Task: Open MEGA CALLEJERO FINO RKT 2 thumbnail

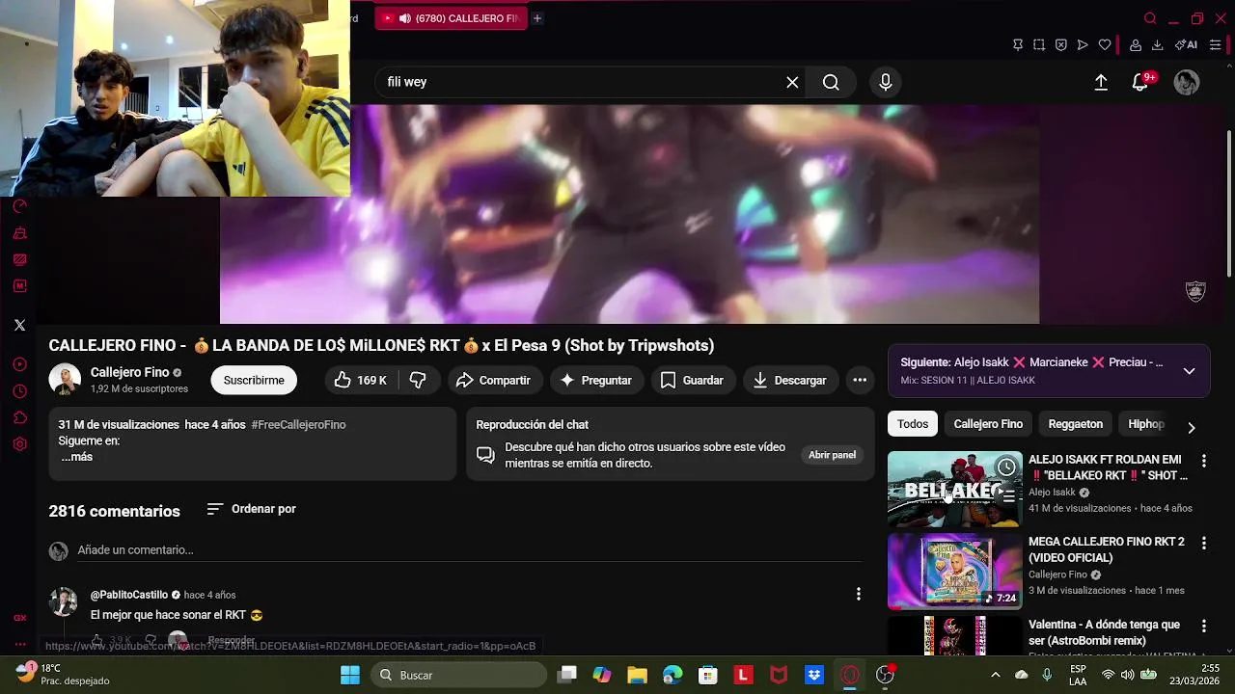Action: (x=954, y=572)
